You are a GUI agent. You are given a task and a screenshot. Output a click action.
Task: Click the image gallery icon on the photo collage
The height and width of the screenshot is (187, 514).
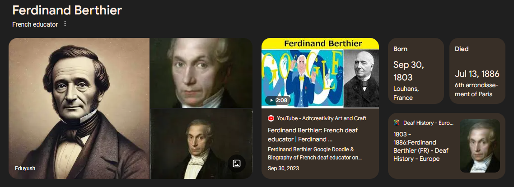click(237, 164)
